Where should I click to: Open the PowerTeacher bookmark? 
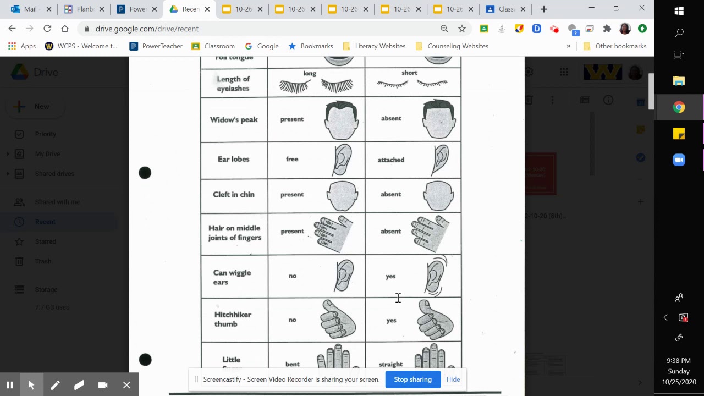coord(156,46)
